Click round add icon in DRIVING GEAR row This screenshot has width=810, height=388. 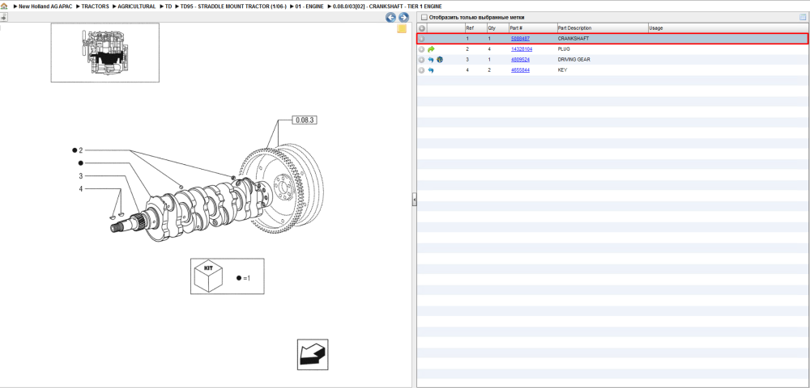(421, 60)
